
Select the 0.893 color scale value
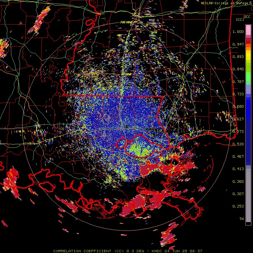pyautogui.click(x=238, y=57)
